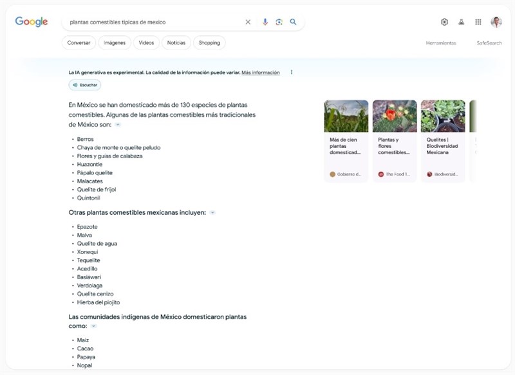Image resolution: width=515 pixels, height=375 pixels.
Task: Open the SafeSearch option
Action: (489, 43)
